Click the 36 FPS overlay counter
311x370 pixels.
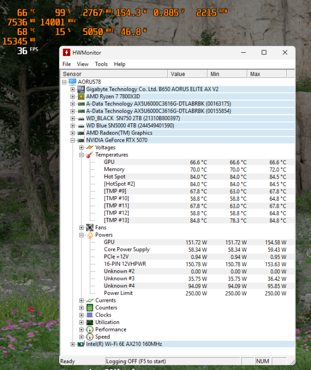click(27, 51)
